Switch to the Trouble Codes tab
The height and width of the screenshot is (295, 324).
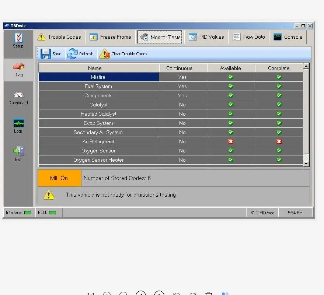pyautogui.click(x=60, y=37)
